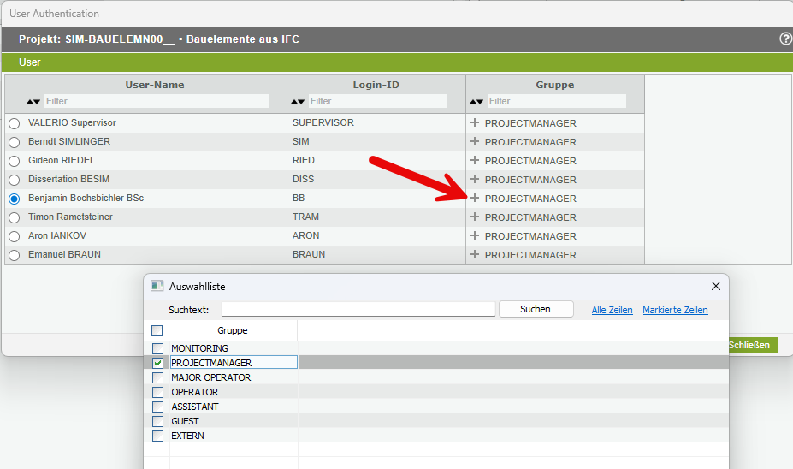Viewport: 793px width, 469px height.
Task: Close the Auswahlliste dialog
Action: coord(716,286)
